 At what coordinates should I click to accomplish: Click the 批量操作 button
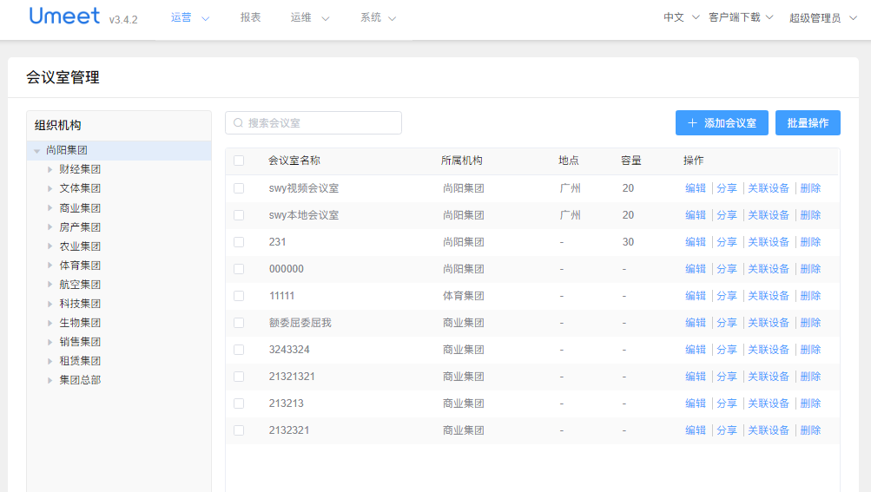coord(808,123)
